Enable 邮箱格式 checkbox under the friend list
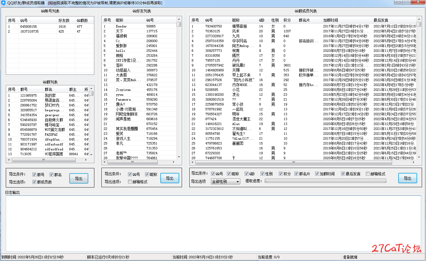The width and height of the screenshot is (426, 261). click(x=130, y=182)
